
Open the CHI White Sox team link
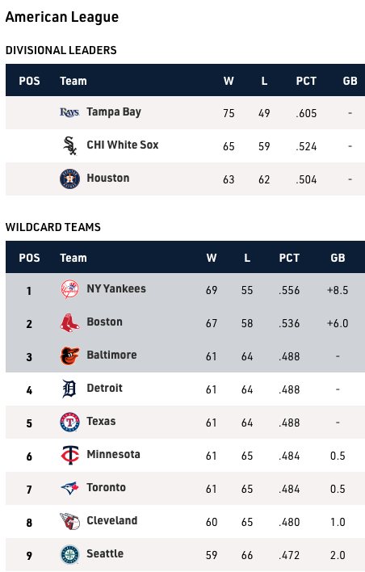[x=123, y=145]
